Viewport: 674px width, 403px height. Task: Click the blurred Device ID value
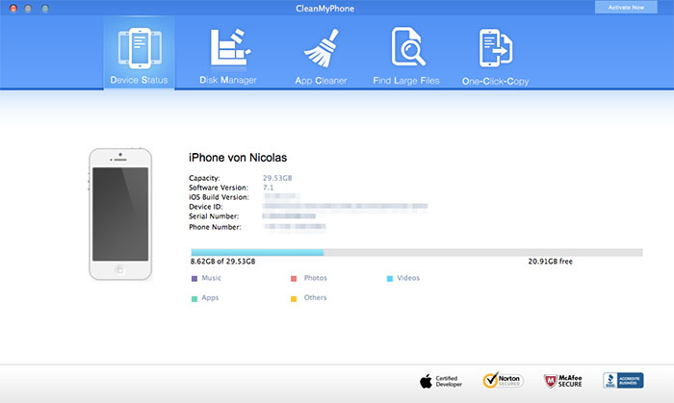coord(345,207)
